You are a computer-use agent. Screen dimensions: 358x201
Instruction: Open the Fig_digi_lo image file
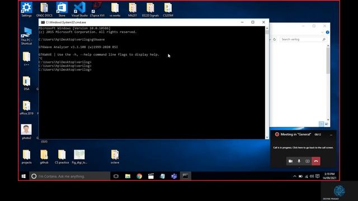[x=79, y=156]
